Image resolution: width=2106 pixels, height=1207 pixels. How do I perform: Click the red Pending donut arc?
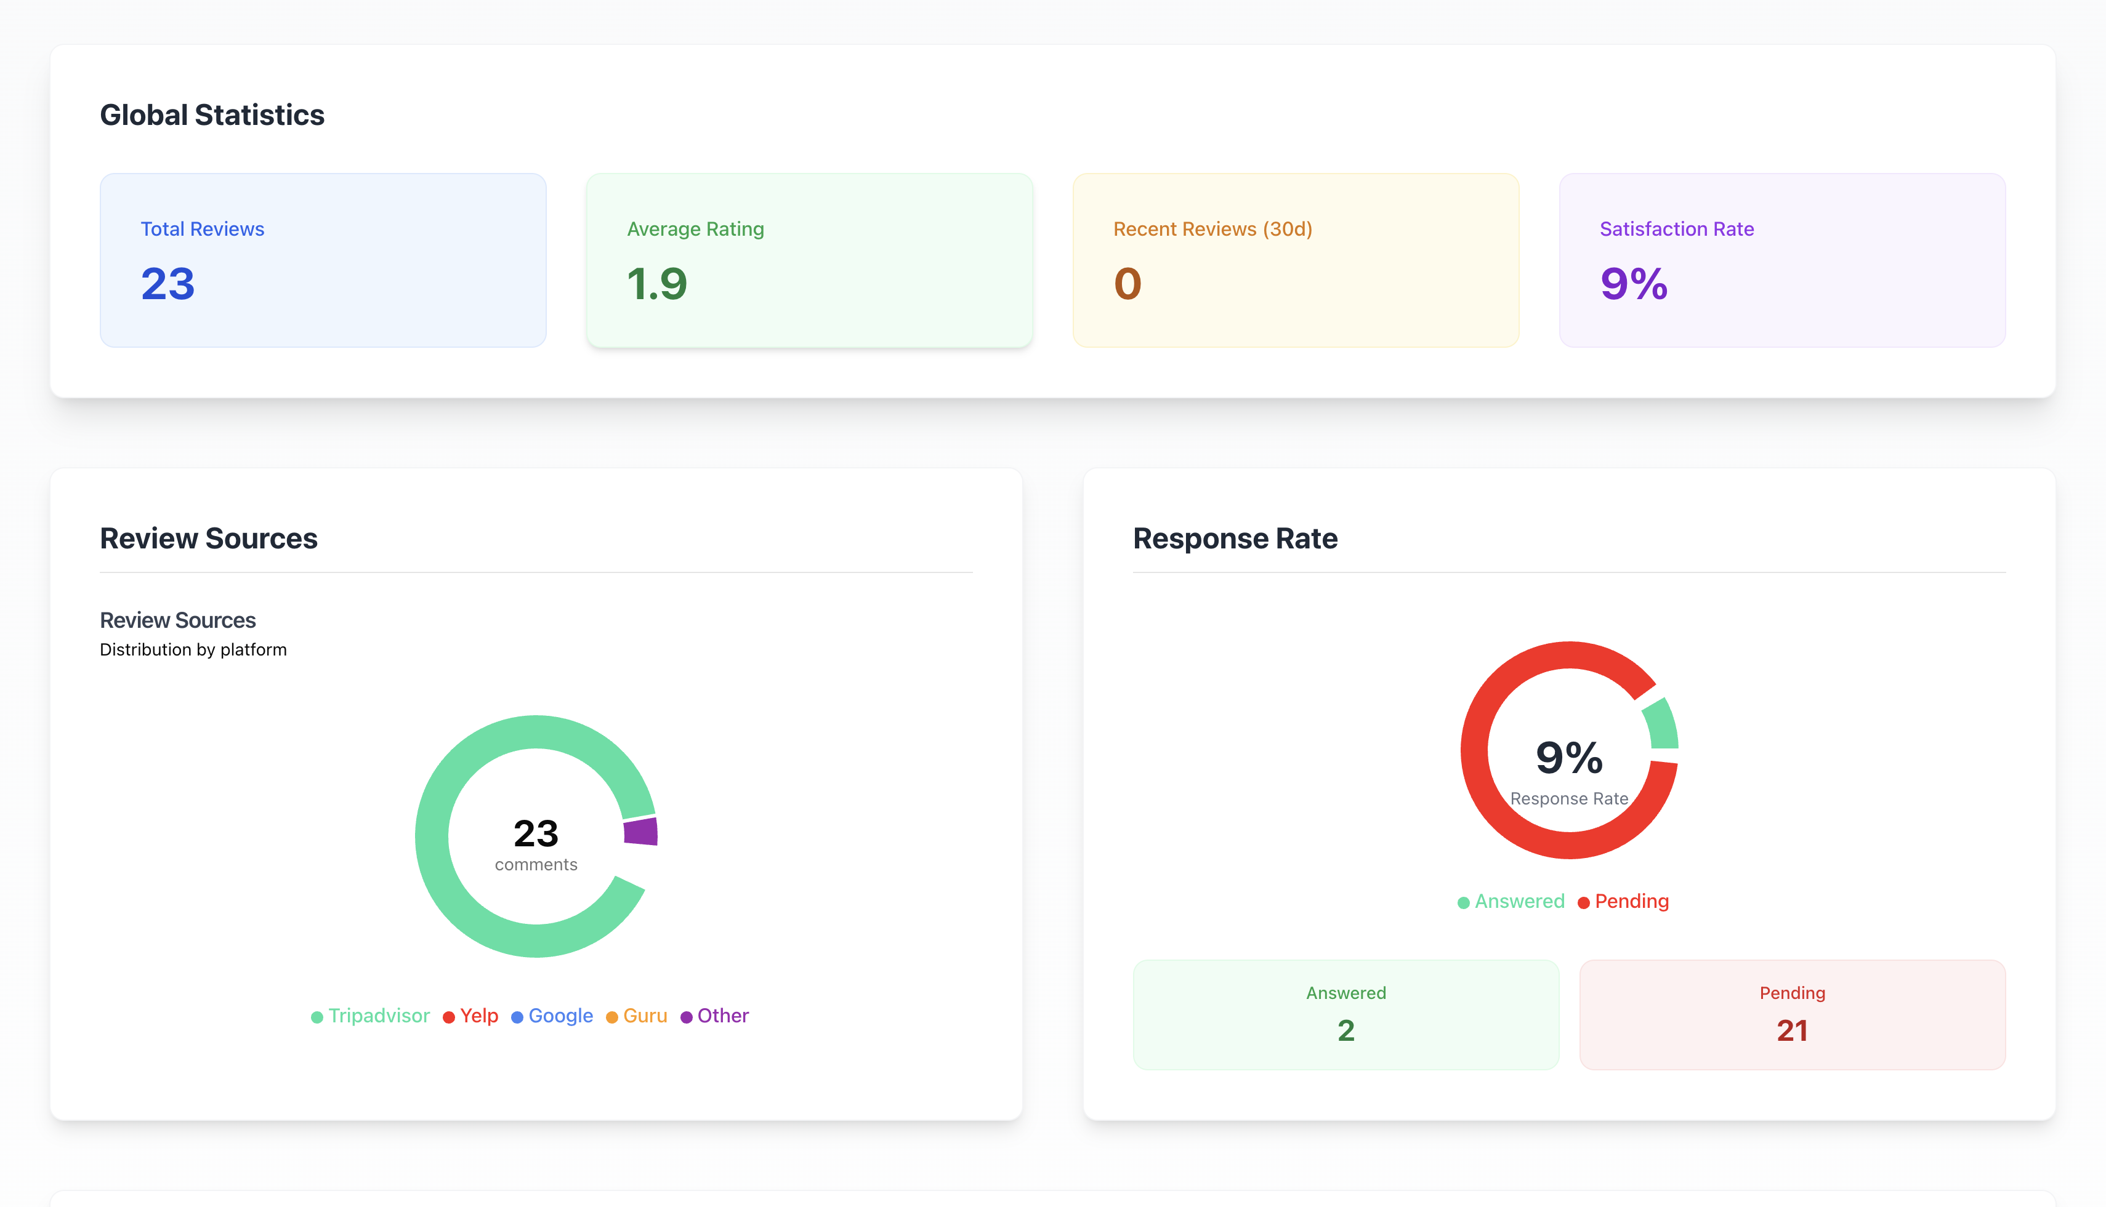pos(1475,751)
